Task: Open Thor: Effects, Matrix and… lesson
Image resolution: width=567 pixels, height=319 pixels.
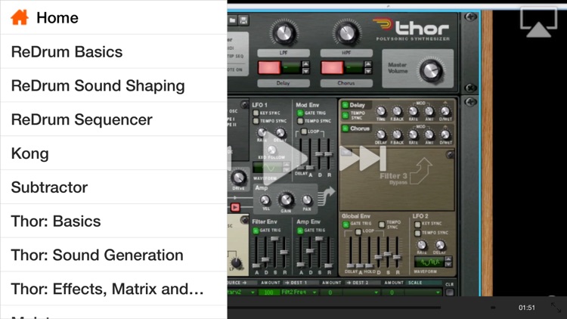Action: click(x=113, y=289)
